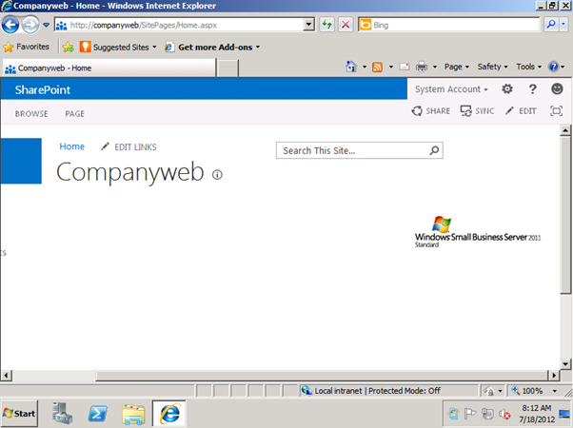Click the smiley feedback icon
This screenshot has width=573, height=428.
point(557,88)
